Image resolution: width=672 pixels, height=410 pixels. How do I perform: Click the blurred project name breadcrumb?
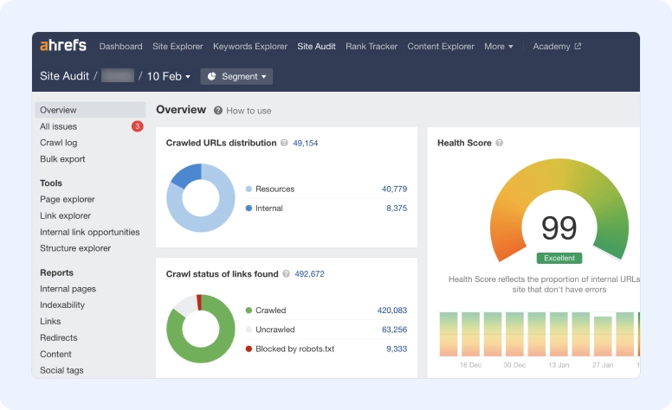[x=118, y=76]
